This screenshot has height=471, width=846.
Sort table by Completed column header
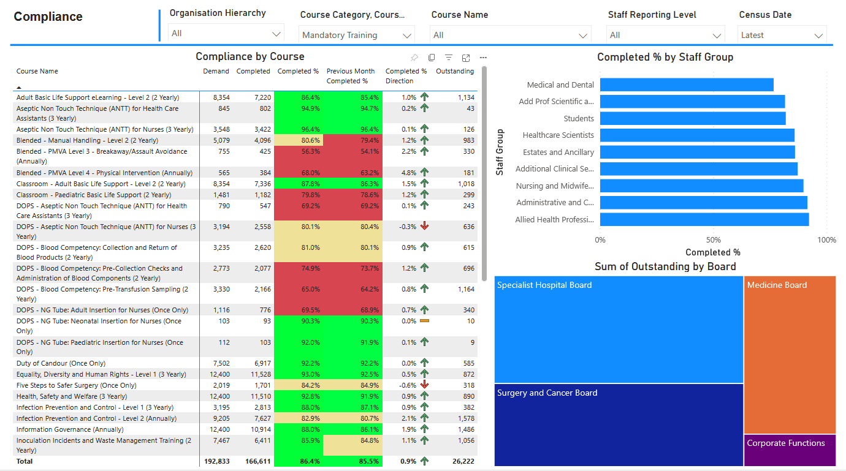coord(253,71)
